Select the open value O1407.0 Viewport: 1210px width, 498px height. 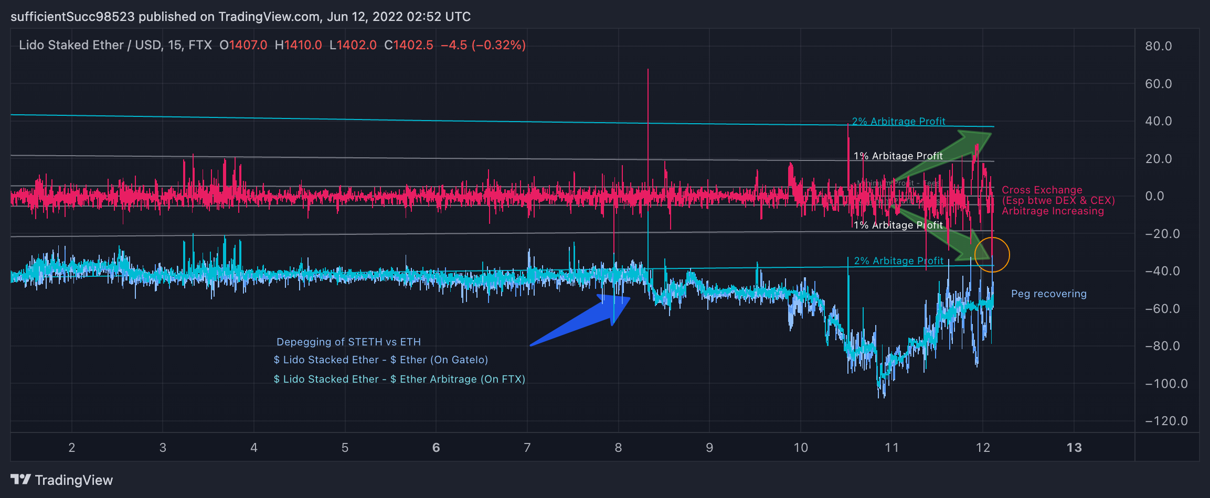pyautogui.click(x=243, y=45)
